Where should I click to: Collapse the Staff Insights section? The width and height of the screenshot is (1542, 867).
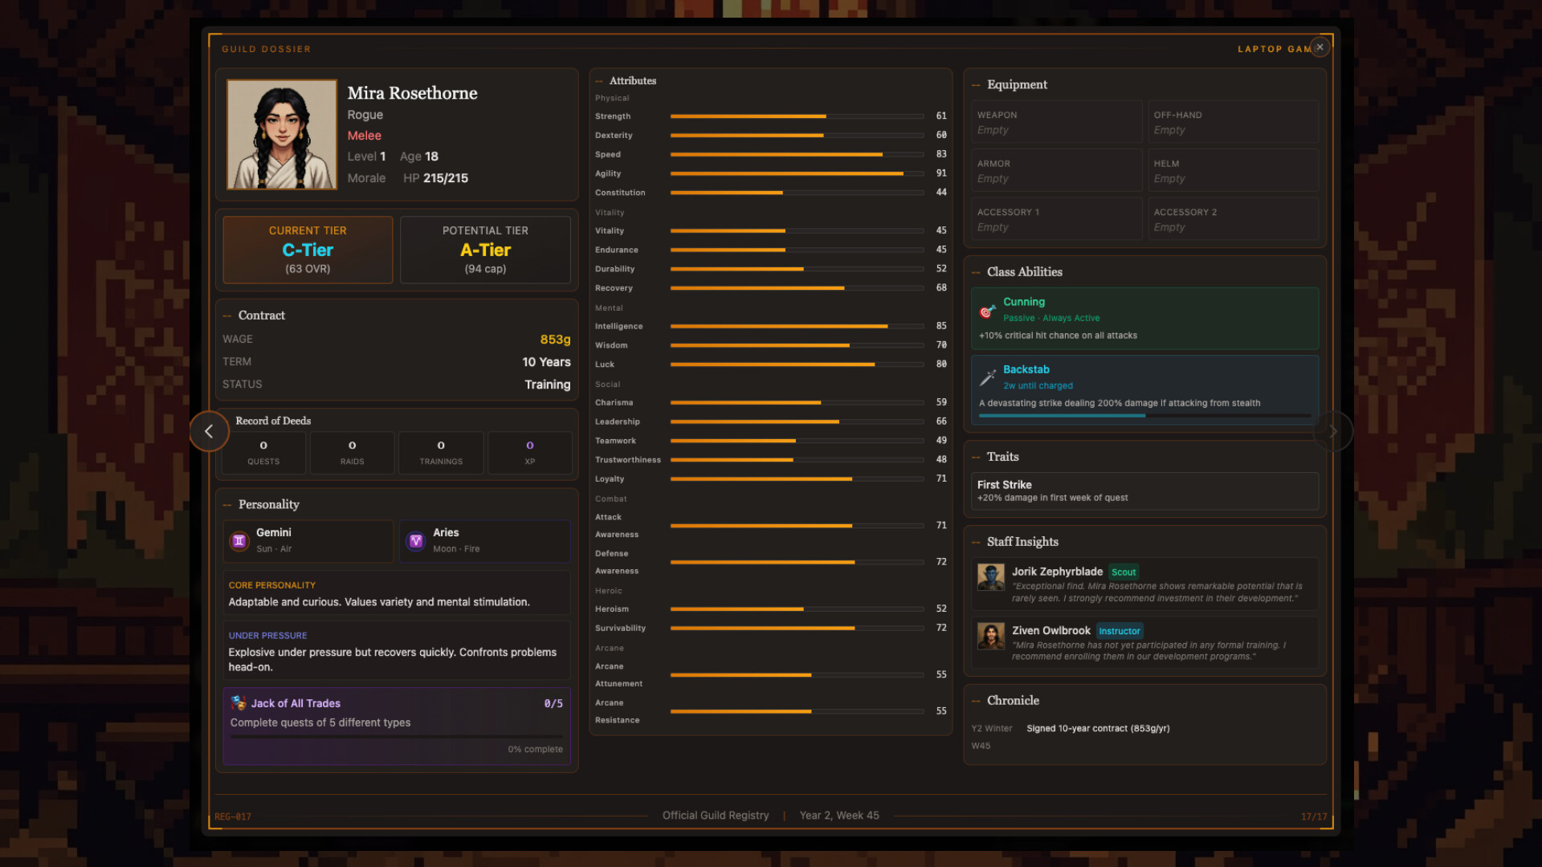pos(975,542)
